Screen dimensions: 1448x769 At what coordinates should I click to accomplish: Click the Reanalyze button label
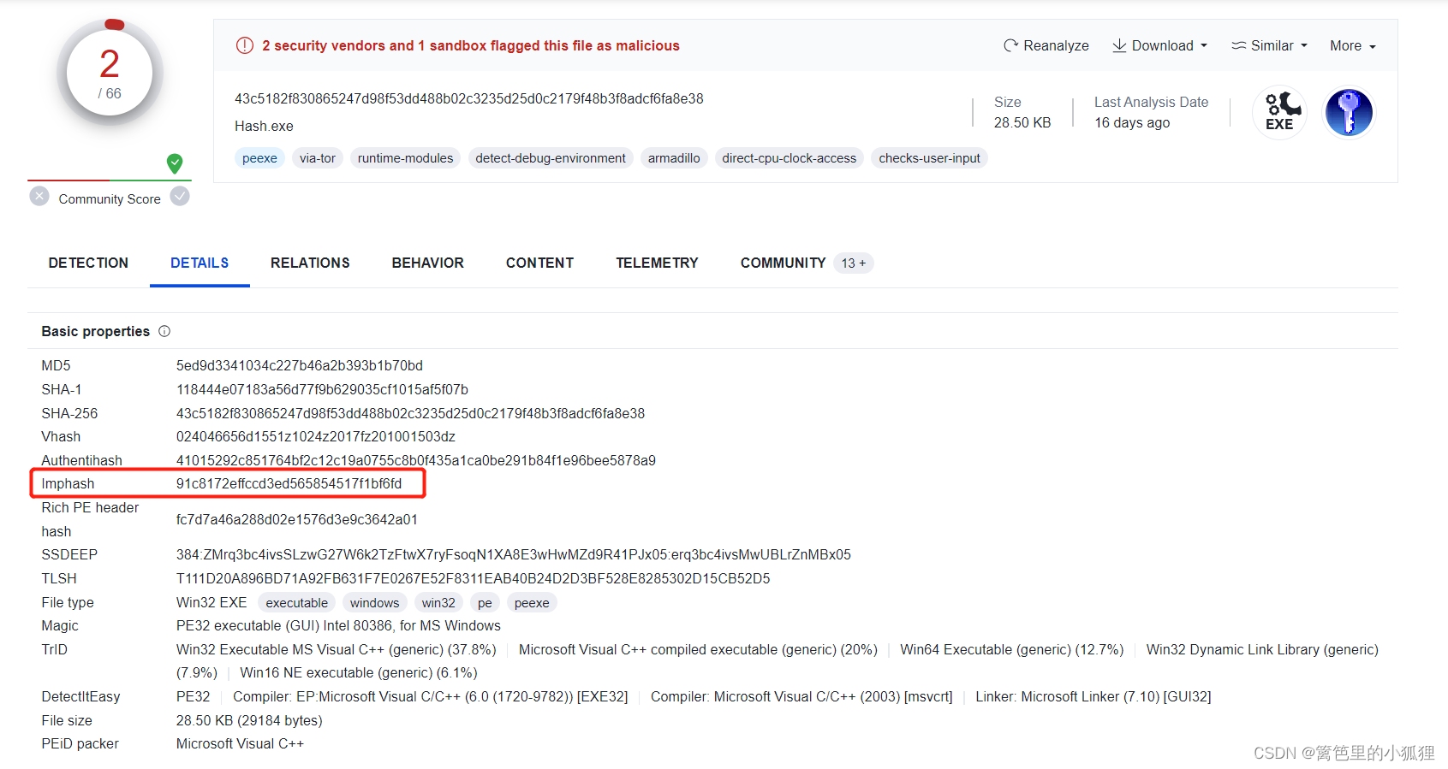(x=1056, y=46)
